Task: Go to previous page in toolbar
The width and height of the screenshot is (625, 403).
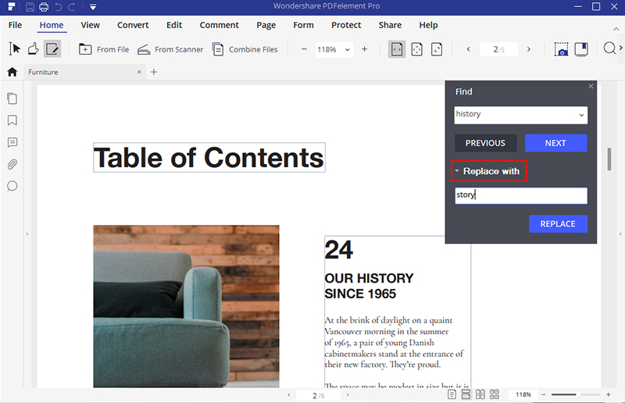Action: click(468, 49)
